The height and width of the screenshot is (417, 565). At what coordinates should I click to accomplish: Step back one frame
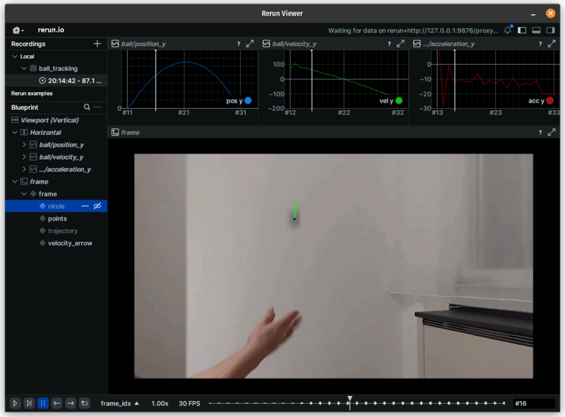(x=57, y=403)
